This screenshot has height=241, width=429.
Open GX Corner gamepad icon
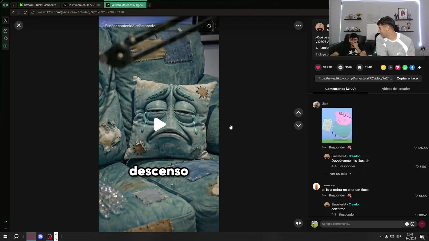14,5
